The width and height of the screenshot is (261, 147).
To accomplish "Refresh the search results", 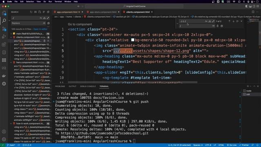I will [x=31, y=12].
